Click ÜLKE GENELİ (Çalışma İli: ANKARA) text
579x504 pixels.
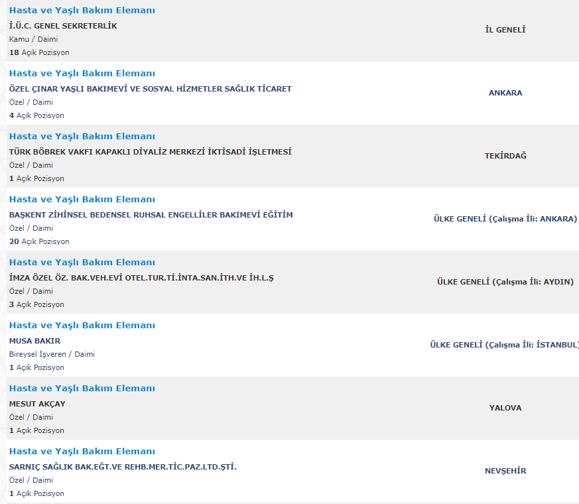505,219
